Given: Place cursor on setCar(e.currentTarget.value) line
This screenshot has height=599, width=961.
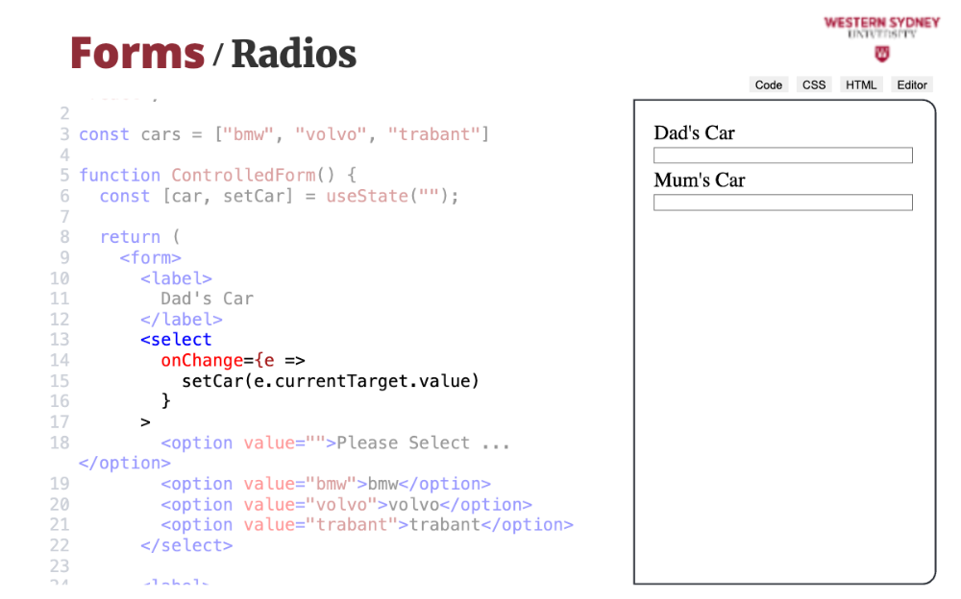Looking at the screenshot, I should 330,381.
